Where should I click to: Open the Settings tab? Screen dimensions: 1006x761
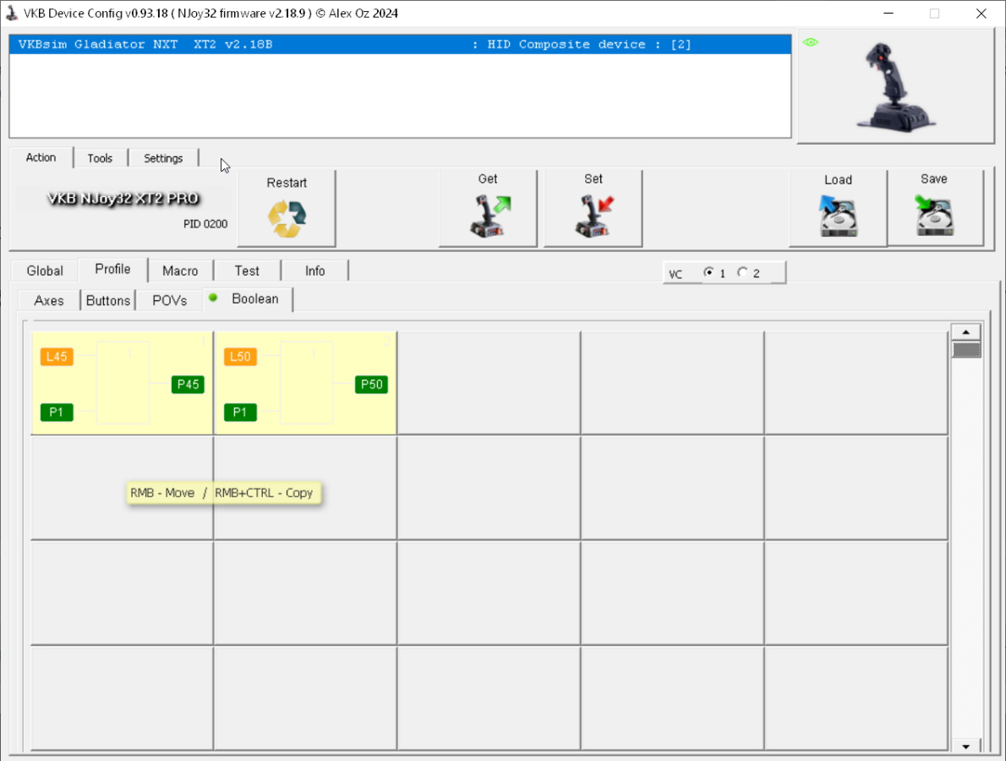pos(163,158)
